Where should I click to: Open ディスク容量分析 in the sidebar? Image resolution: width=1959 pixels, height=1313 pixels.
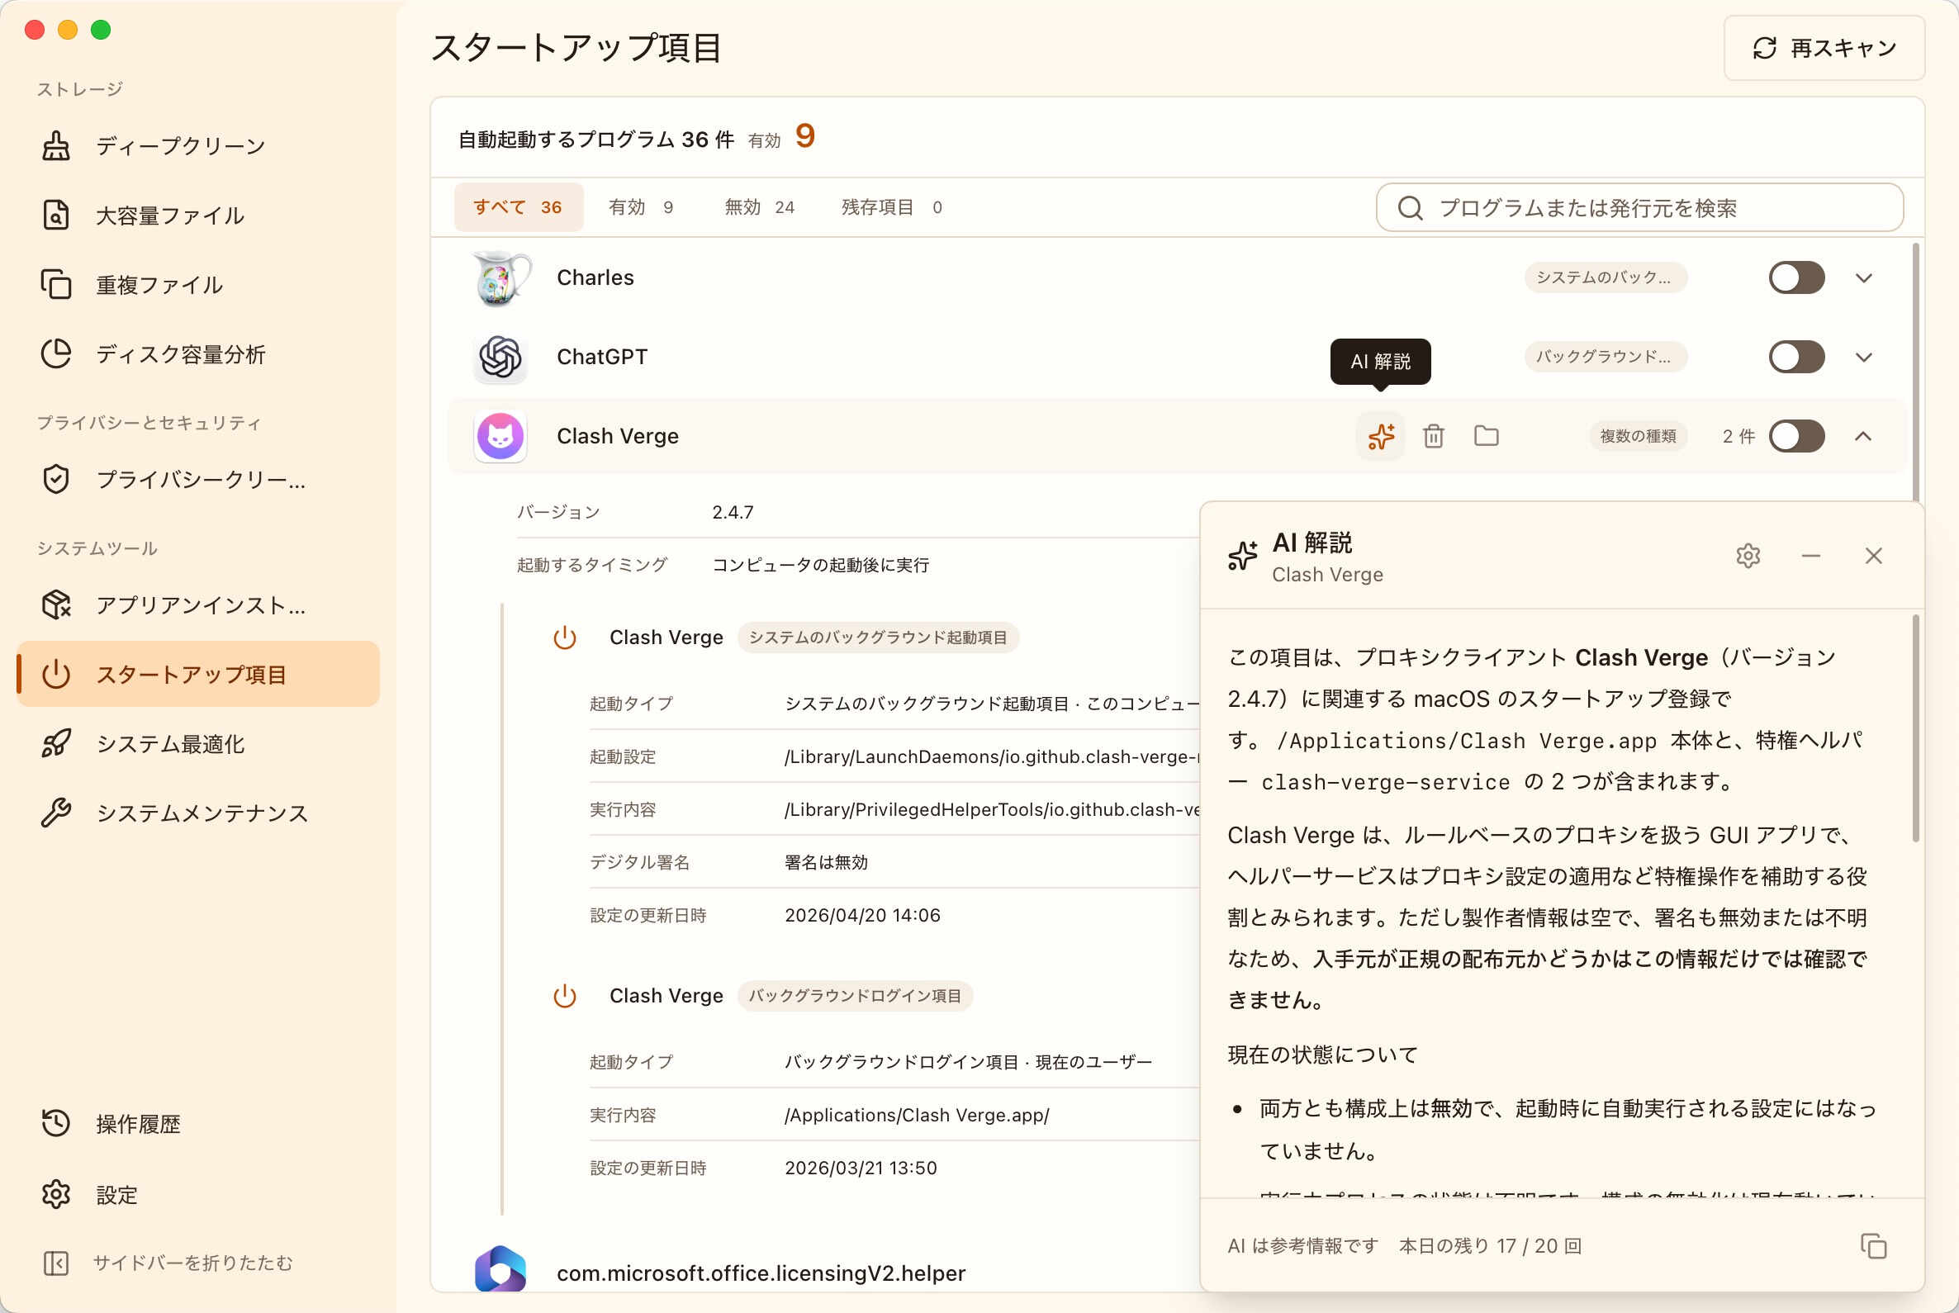(x=197, y=354)
